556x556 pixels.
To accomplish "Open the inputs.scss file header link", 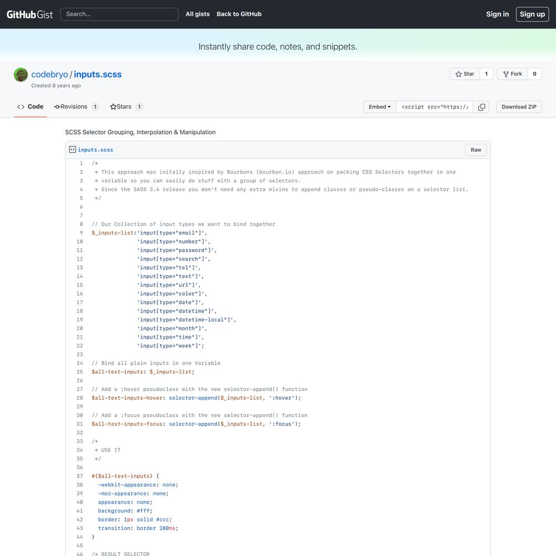I will 96,150.
